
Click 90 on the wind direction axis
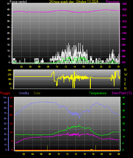click(x=10, y=84)
